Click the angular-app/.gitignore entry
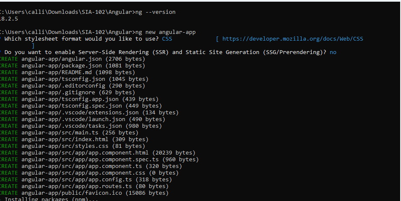The height and width of the screenshot is (201, 401). (x=67, y=92)
